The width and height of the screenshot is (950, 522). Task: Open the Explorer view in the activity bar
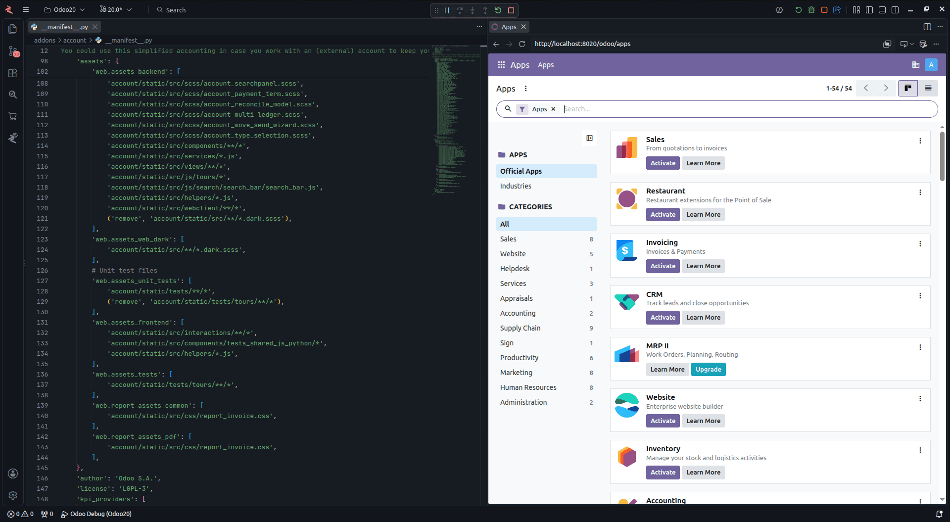point(13,29)
